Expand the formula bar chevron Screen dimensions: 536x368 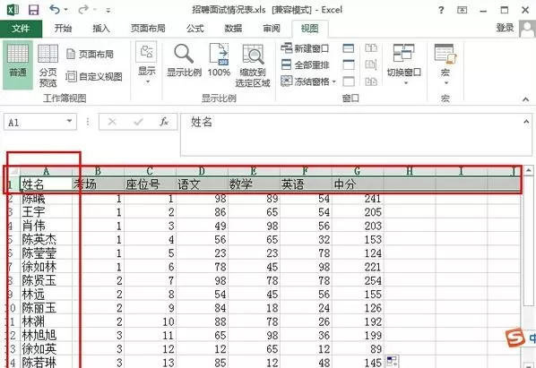pyautogui.click(x=526, y=121)
